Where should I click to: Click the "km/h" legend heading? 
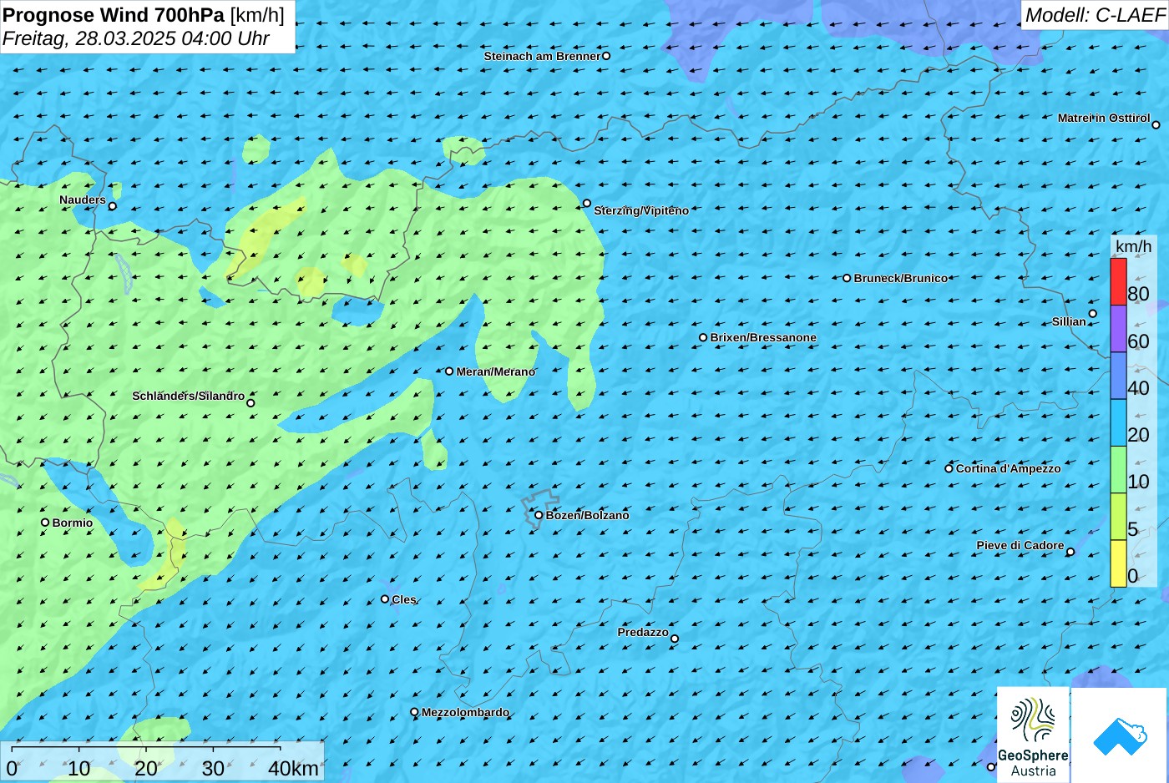point(1133,246)
